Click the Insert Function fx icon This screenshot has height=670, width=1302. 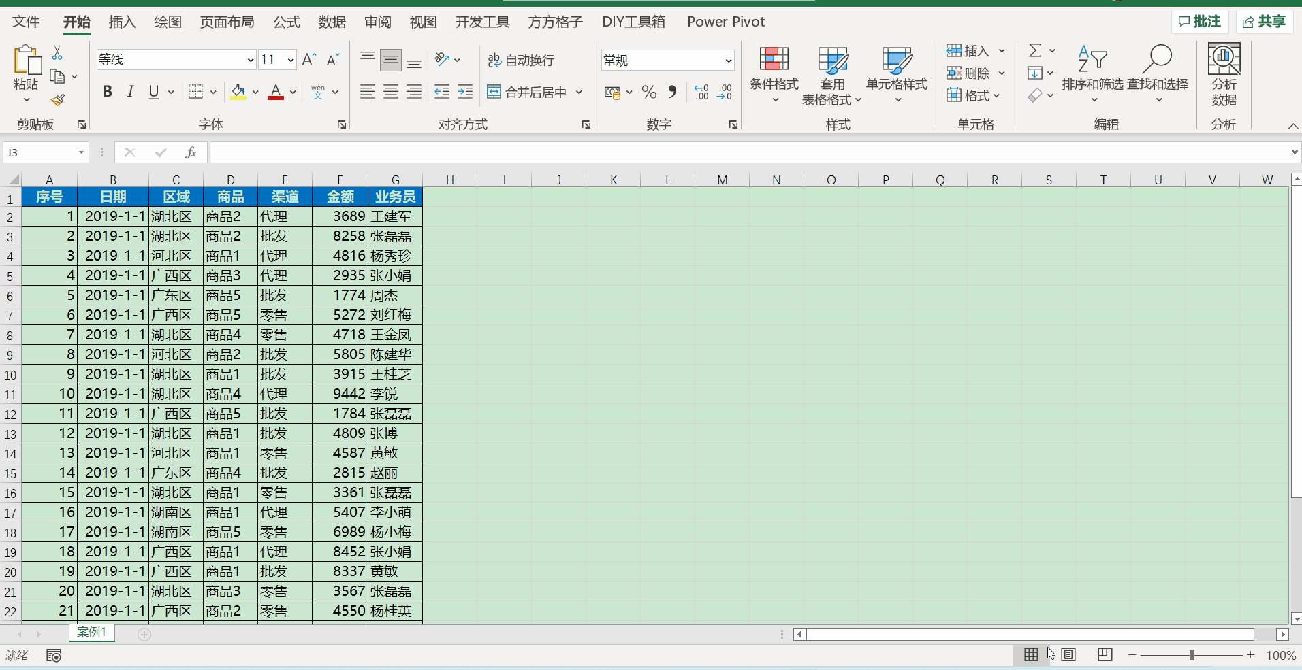point(191,152)
